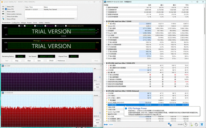
Task: Click the blue info icon in the CPU Package Power tooltip
Action: click(126, 108)
